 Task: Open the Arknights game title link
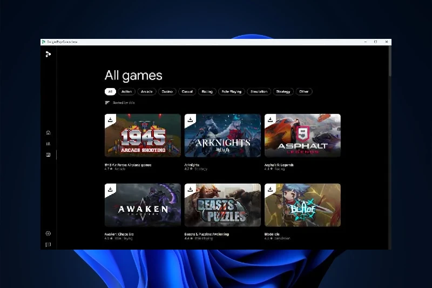point(193,165)
